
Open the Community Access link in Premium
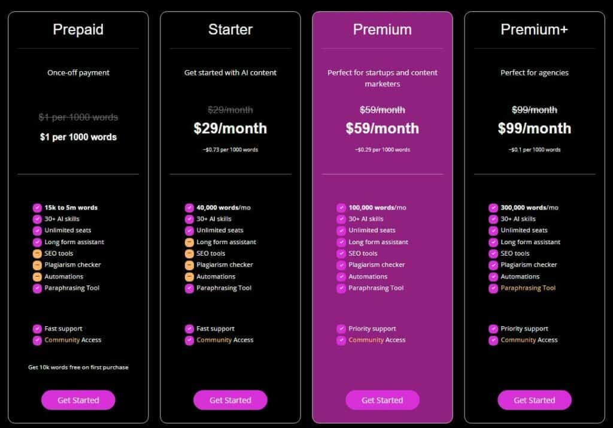pos(377,340)
